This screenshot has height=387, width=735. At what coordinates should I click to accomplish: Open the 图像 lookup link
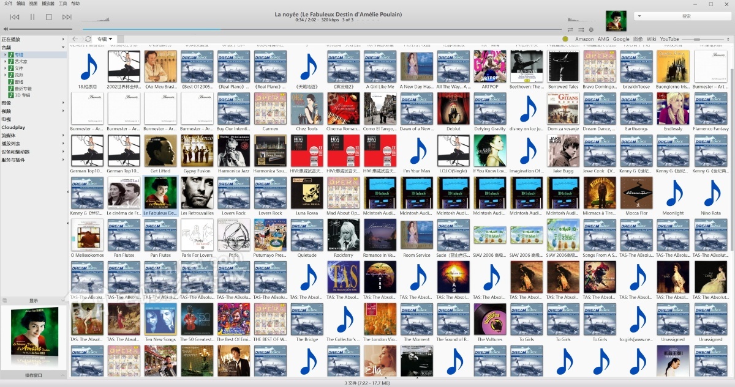(638, 39)
